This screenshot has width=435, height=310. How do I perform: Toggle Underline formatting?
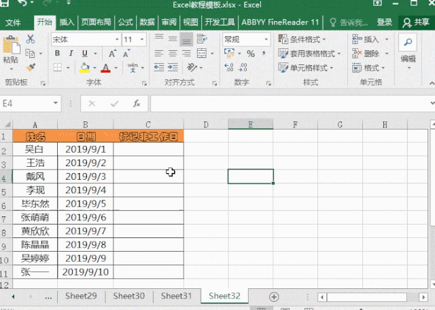click(x=84, y=53)
